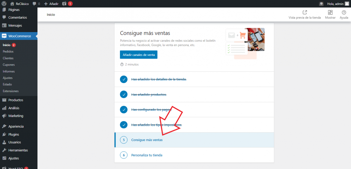Expand the Productos sidebar menu

[x=16, y=100]
